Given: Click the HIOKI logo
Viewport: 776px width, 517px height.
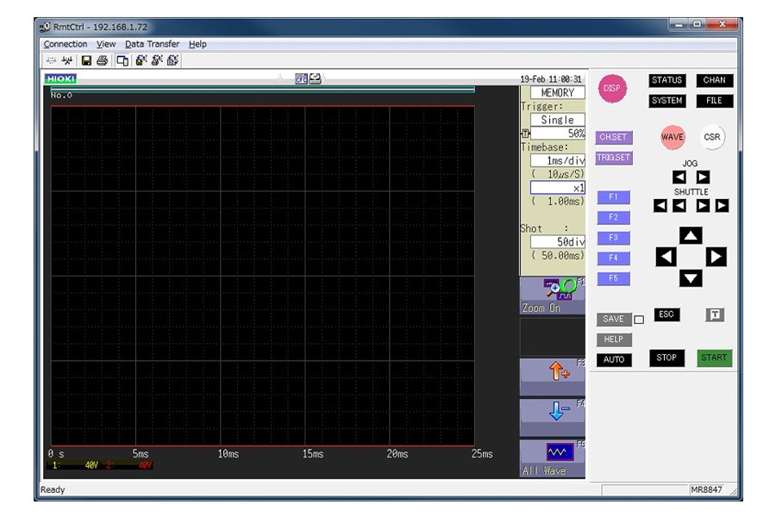Looking at the screenshot, I should point(60,78).
